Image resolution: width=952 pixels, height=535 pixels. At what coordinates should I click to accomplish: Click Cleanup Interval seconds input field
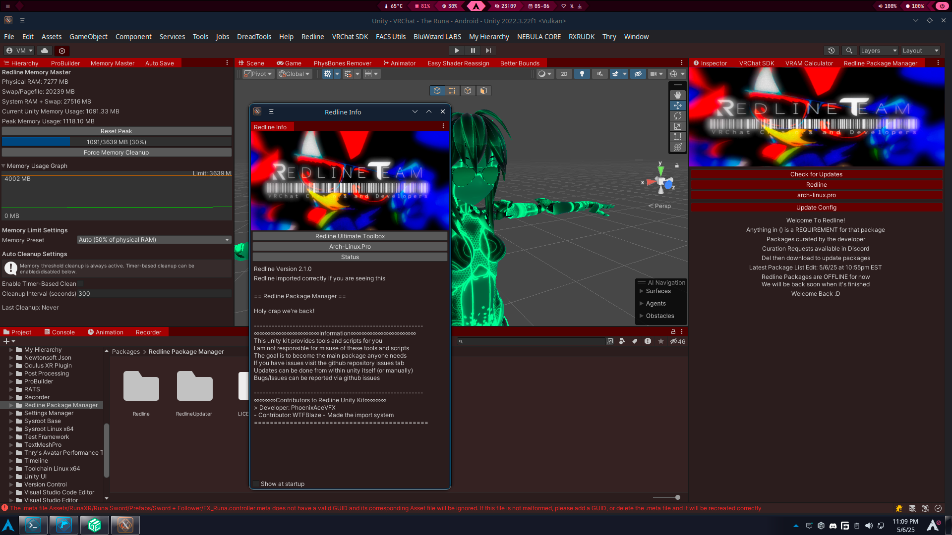[x=154, y=294]
